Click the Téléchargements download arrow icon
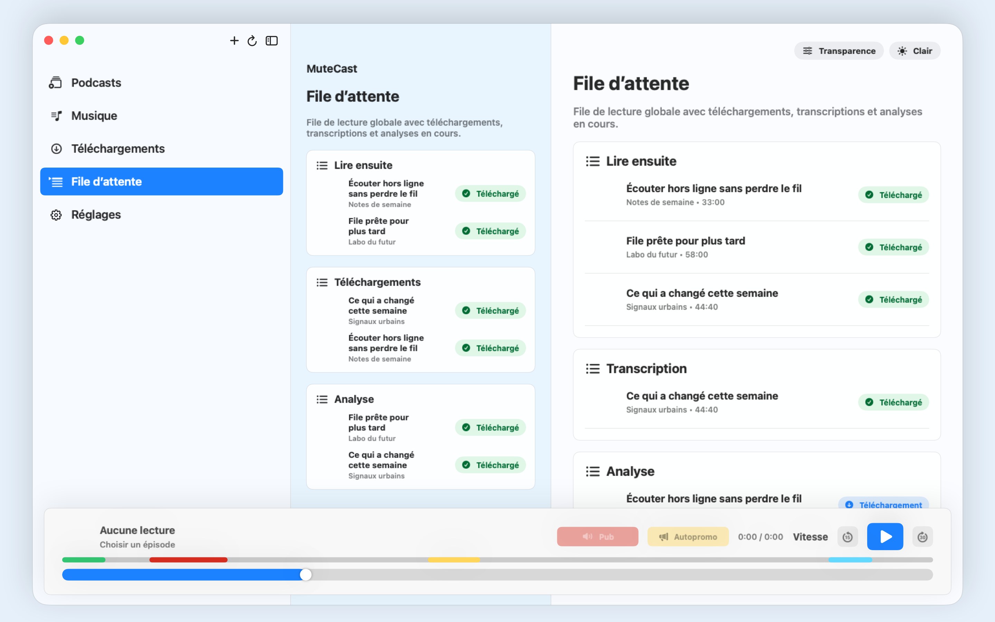Image resolution: width=995 pixels, height=622 pixels. pyautogui.click(x=56, y=149)
